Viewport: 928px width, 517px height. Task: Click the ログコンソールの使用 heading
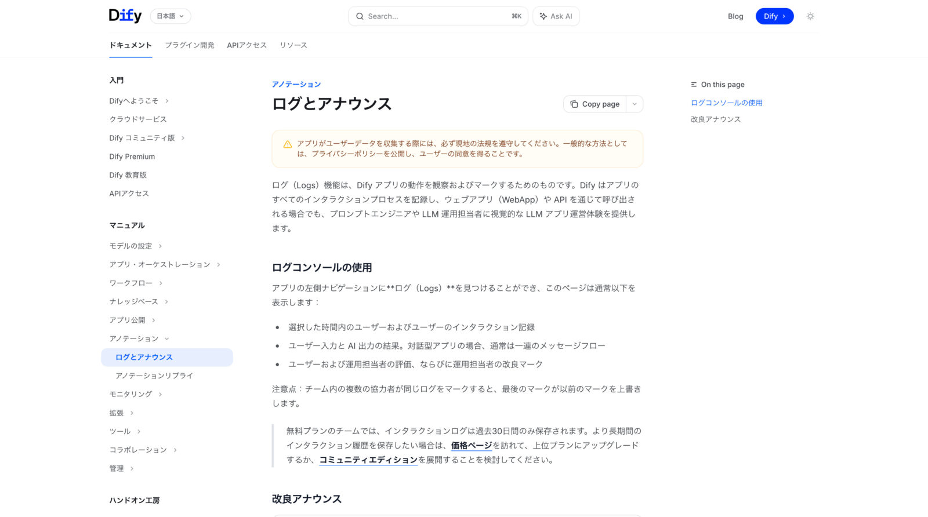(322, 268)
